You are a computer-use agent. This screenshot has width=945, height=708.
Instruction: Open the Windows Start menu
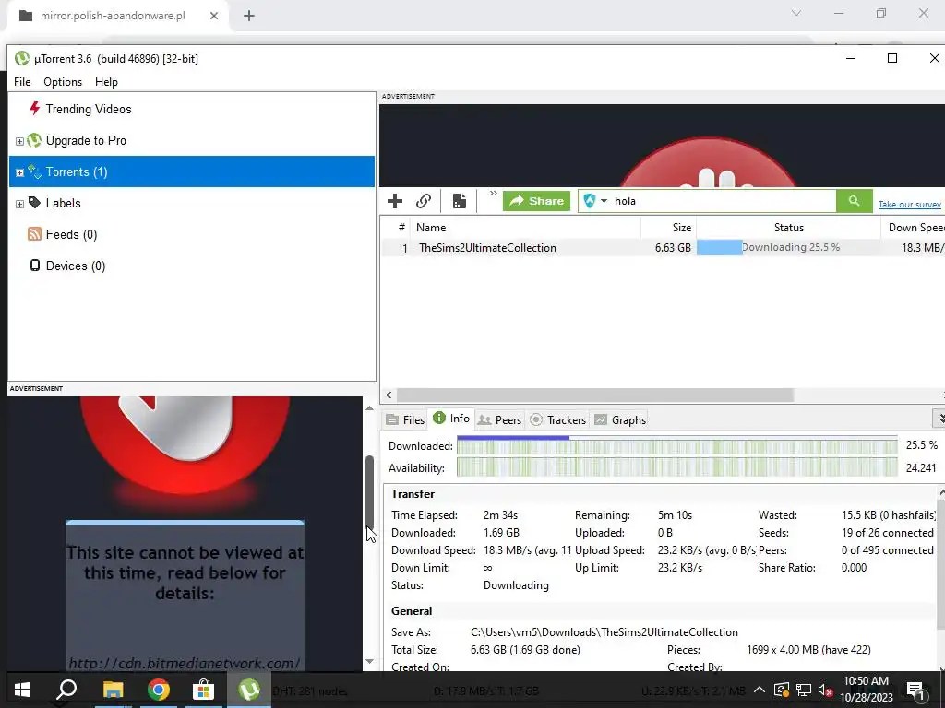point(22,690)
